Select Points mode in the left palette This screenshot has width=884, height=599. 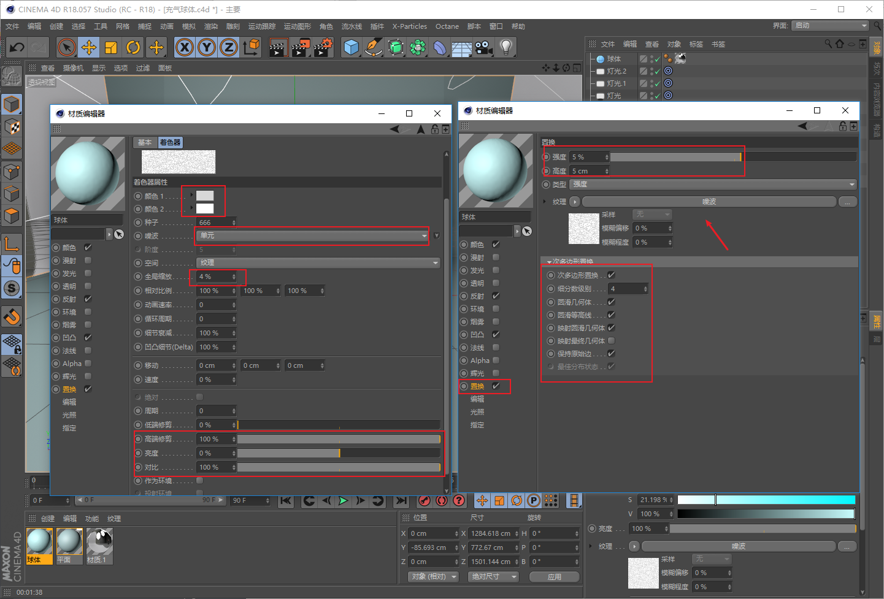pos(12,172)
